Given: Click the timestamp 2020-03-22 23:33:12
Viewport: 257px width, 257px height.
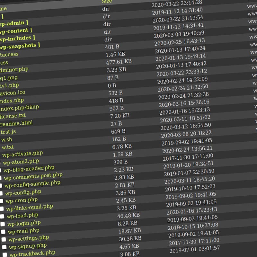Looking at the screenshot, I should tap(182, 73).
